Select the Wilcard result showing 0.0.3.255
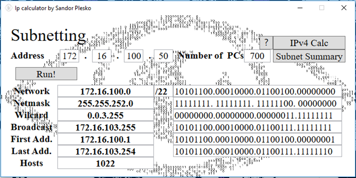This screenshot has height=178, width=356. (x=105, y=115)
